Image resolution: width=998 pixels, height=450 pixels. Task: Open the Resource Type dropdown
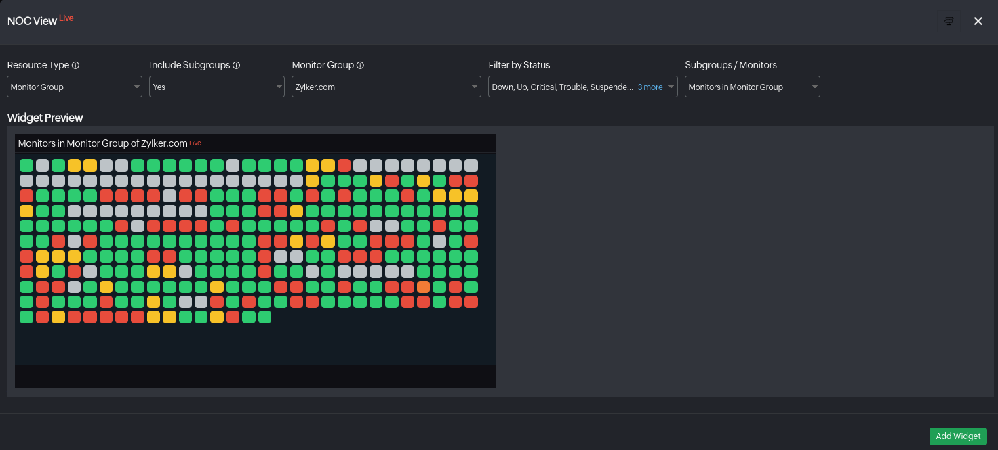[x=75, y=87]
